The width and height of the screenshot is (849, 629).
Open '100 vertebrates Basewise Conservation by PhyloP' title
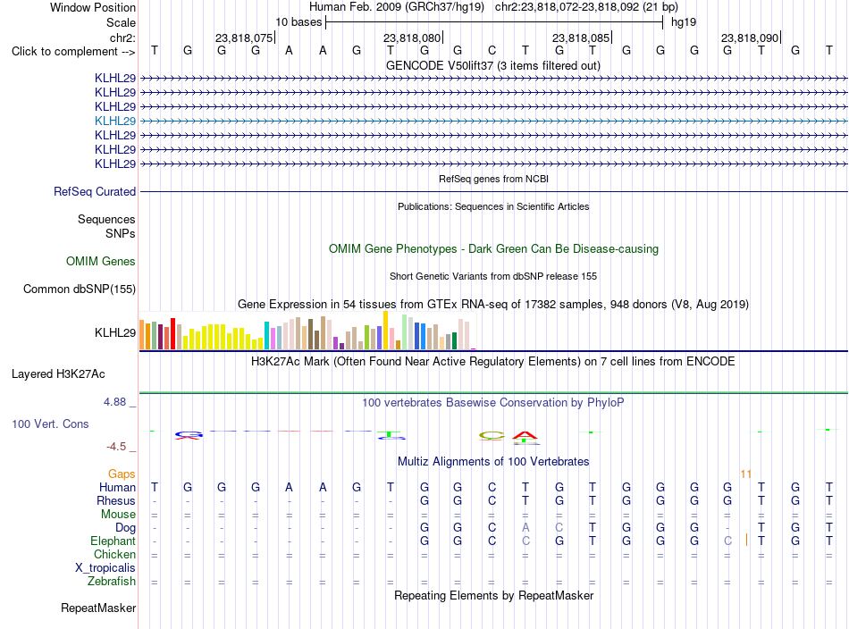tap(493, 403)
